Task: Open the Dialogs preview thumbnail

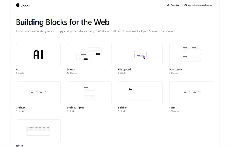Action: coord(89,54)
